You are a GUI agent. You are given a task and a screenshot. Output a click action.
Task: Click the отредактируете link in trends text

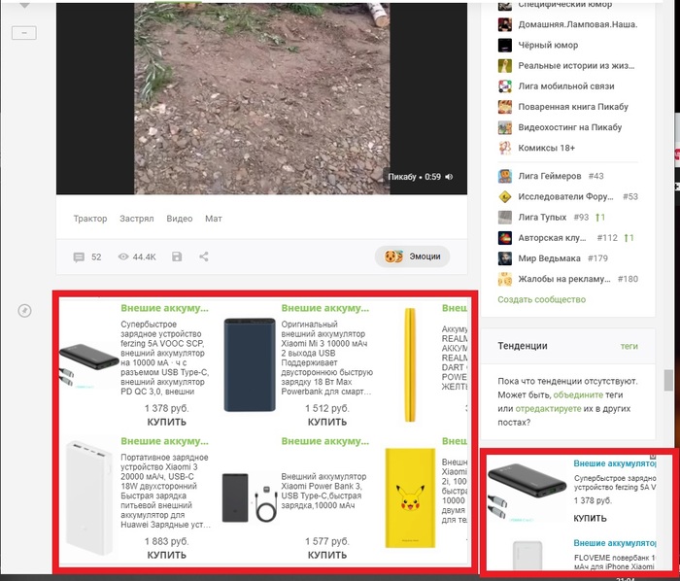(548, 408)
